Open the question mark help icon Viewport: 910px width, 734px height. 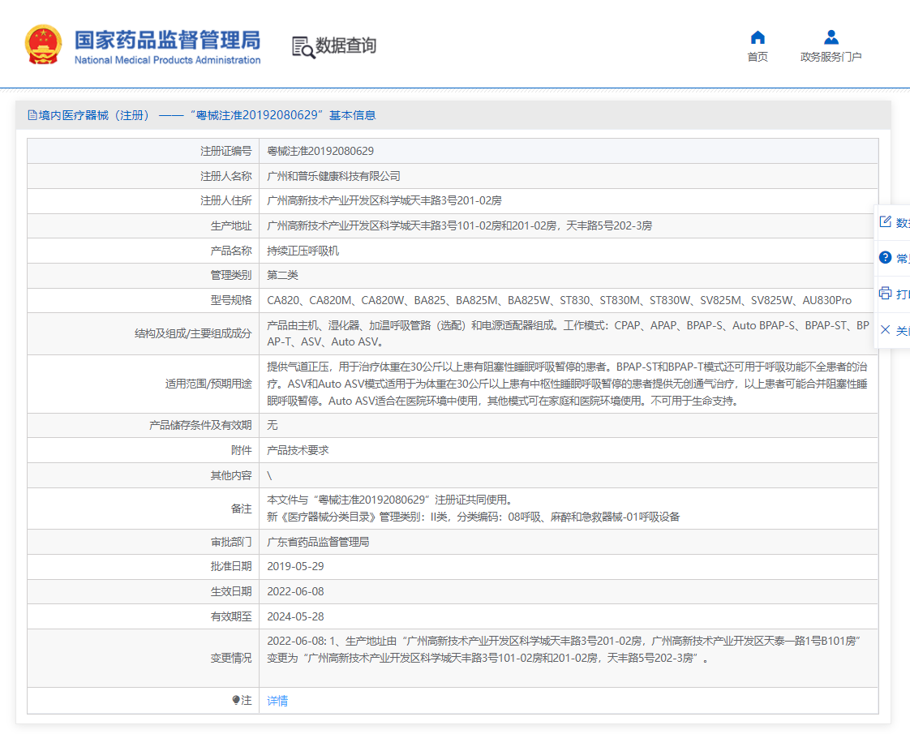[x=885, y=258]
